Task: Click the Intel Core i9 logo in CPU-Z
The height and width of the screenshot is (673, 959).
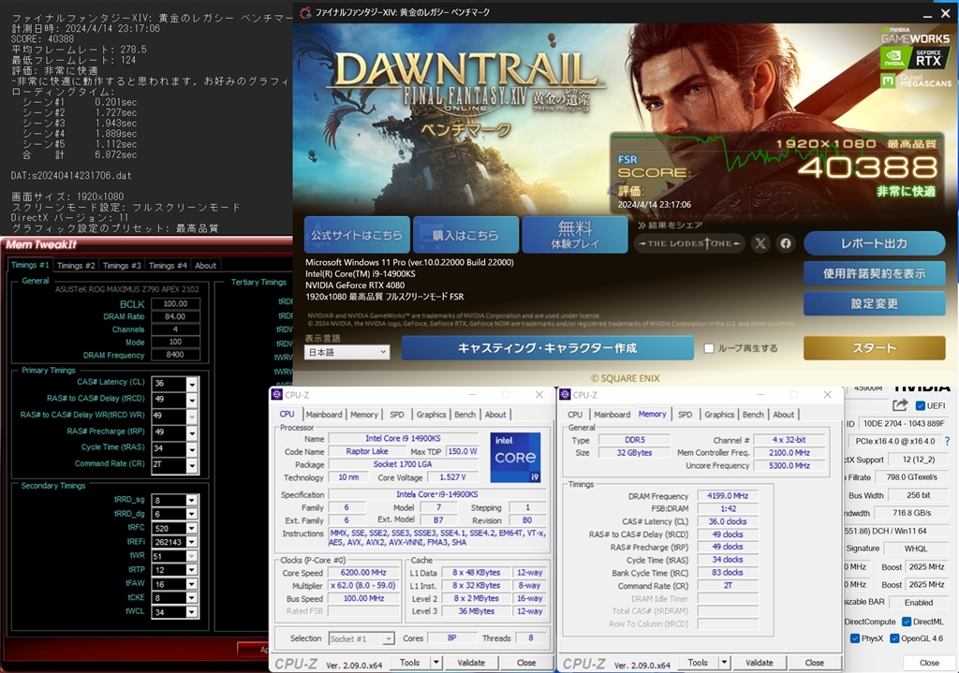Action: (515, 457)
